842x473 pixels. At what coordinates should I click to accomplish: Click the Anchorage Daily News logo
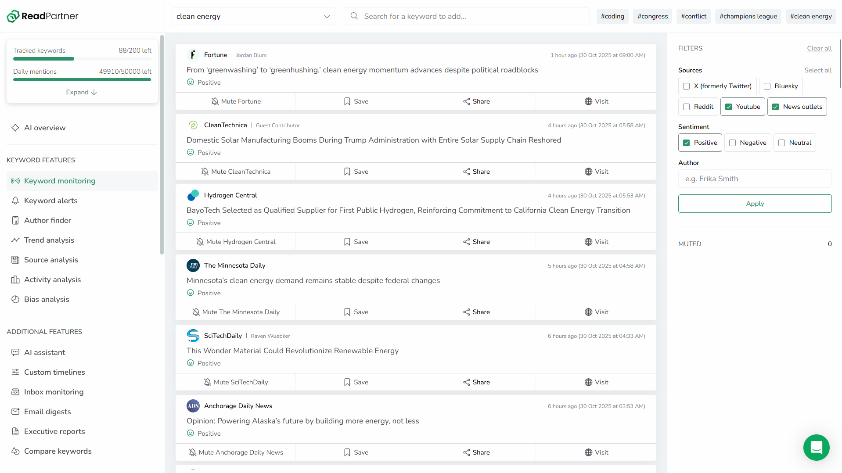(193, 406)
